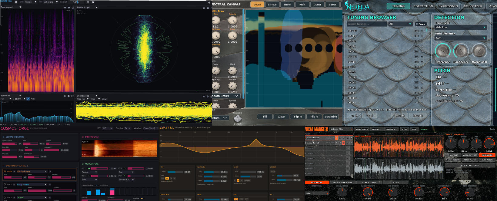
Task: Solo take nemuritorvx1 with S button
Action: [x=340, y=138]
